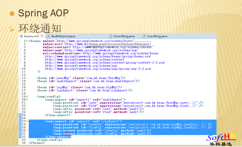Collapse the aop:config fold at line 19
Screen dimensions: 242x147
coord(27,96)
